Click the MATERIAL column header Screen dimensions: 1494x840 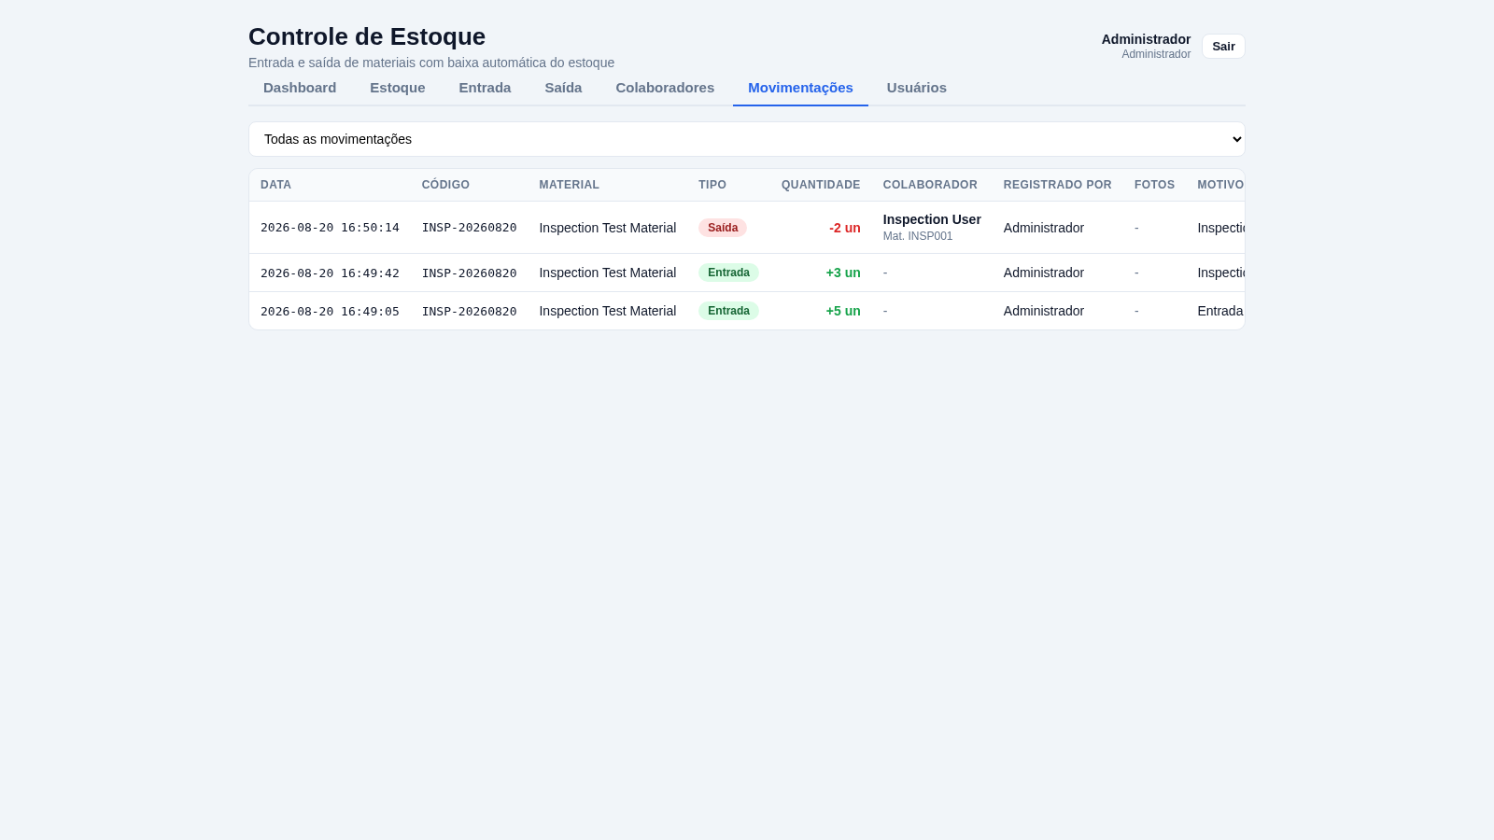(x=569, y=185)
